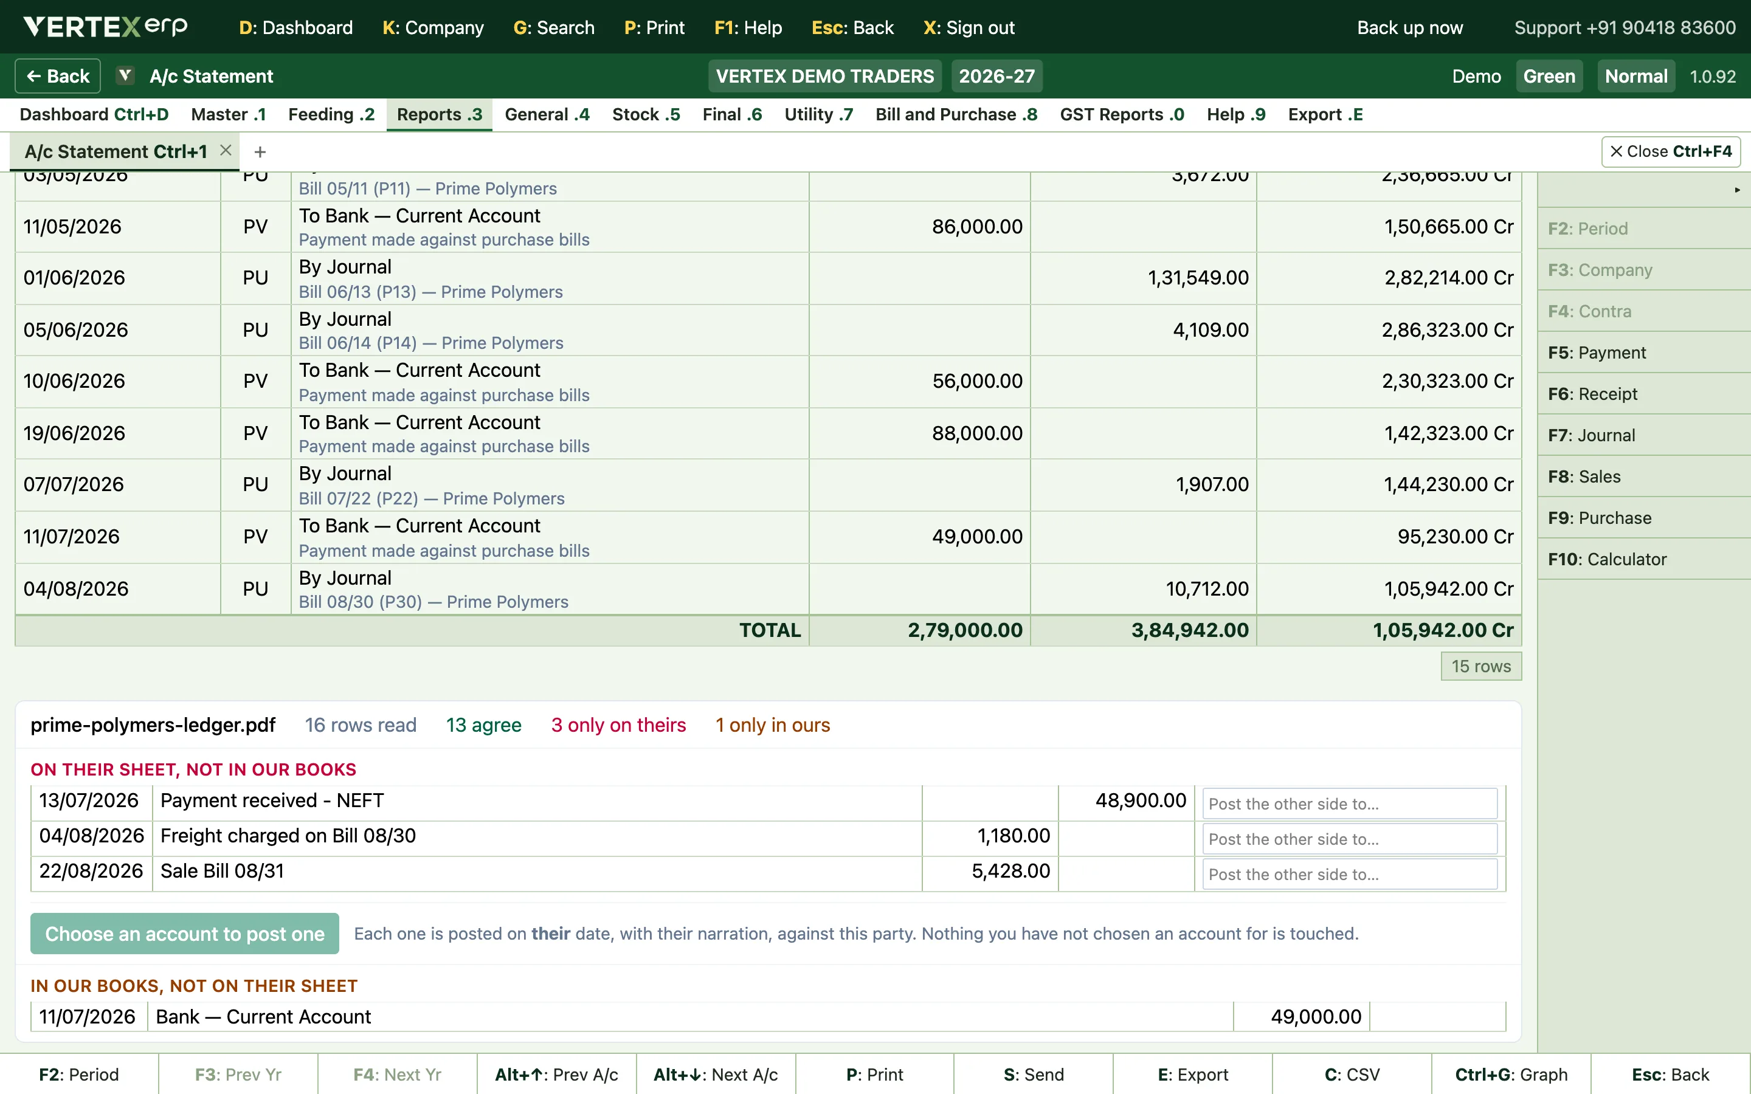Open the GST Reports .0 menu
Image resolution: width=1751 pixels, height=1094 pixels.
coord(1122,114)
